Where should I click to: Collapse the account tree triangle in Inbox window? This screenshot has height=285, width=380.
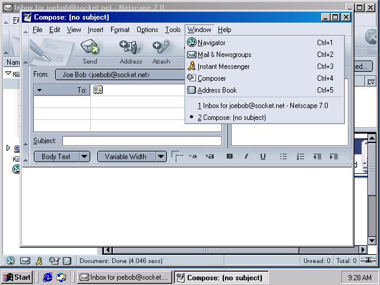click(x=8, y=73)
